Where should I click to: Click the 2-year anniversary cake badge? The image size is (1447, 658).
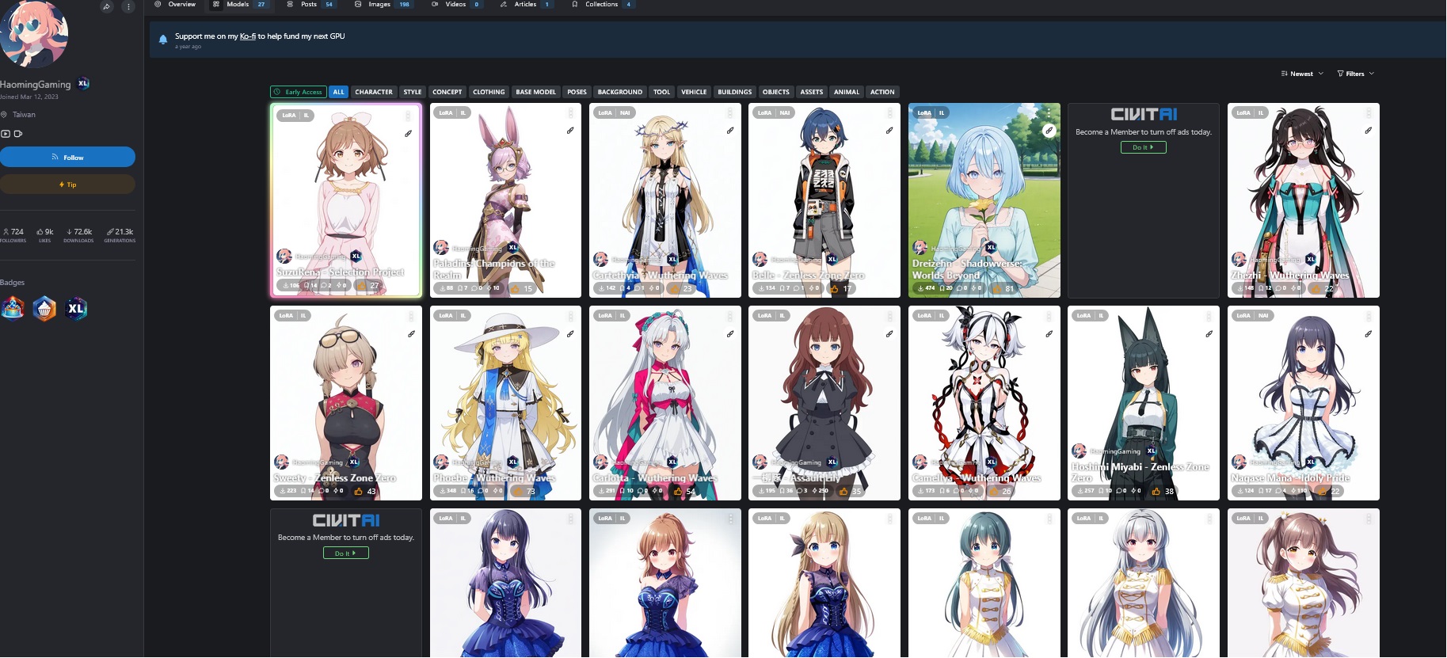coord(13,308)
